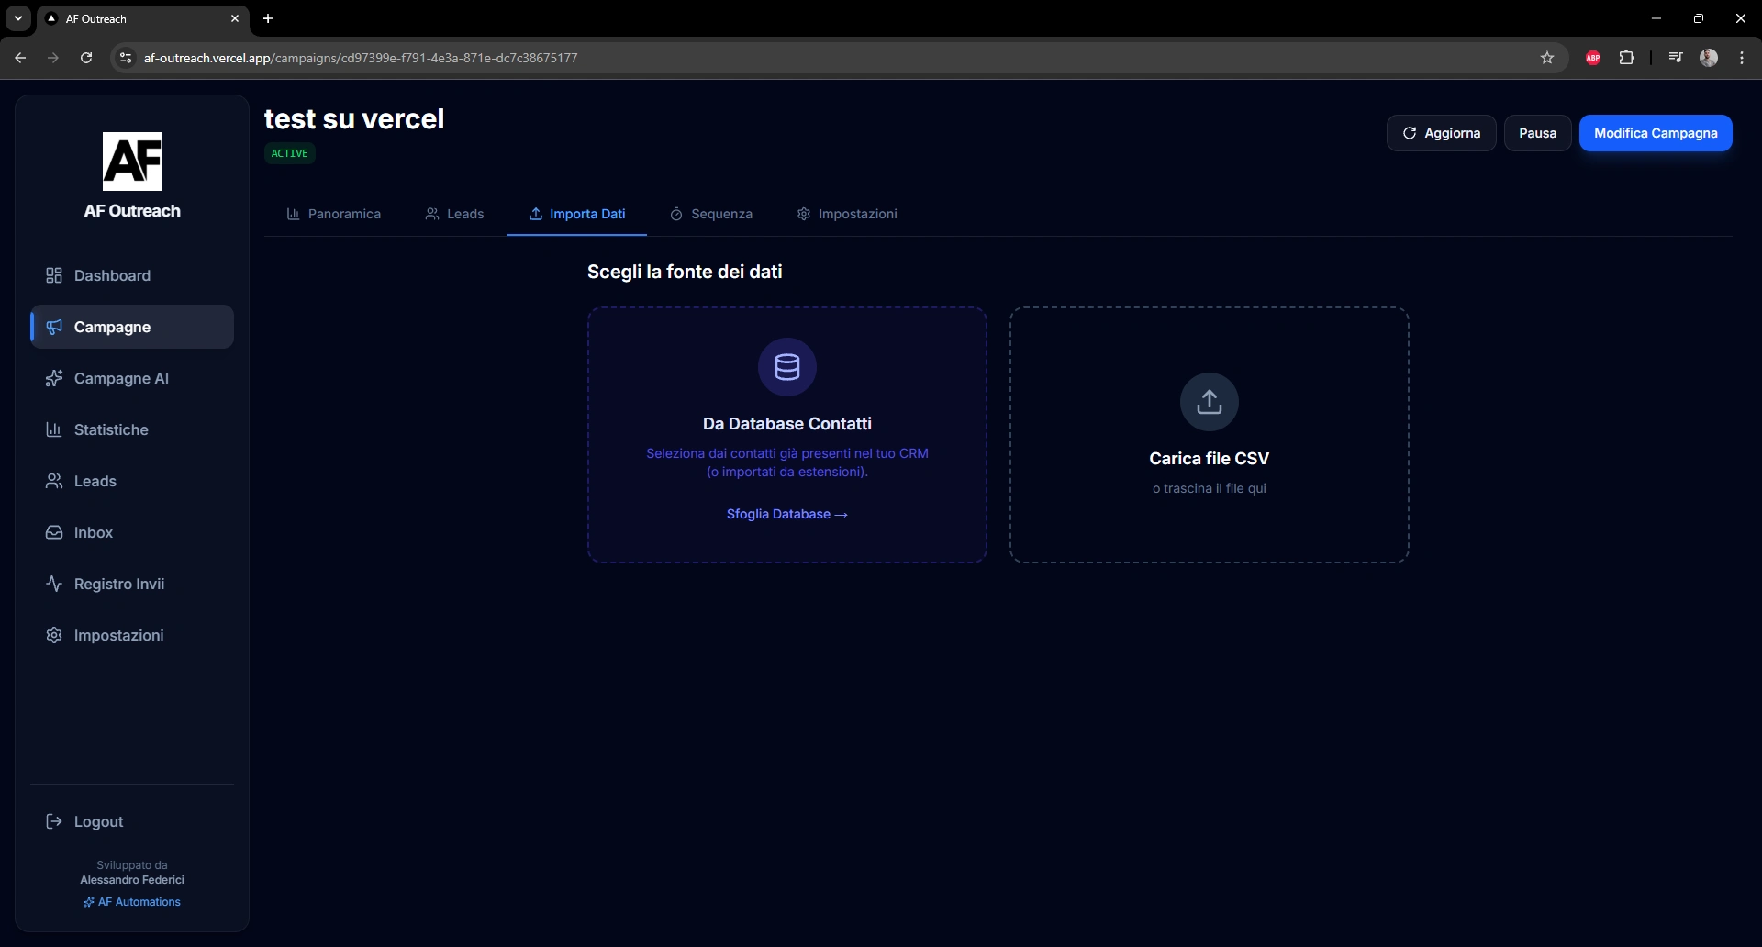Image resolution: width=1762 pixels, height=947 pixels.
Task: Choose the Da Database Contatti heading
Action: pyautogui.click(x=787, y=424)
